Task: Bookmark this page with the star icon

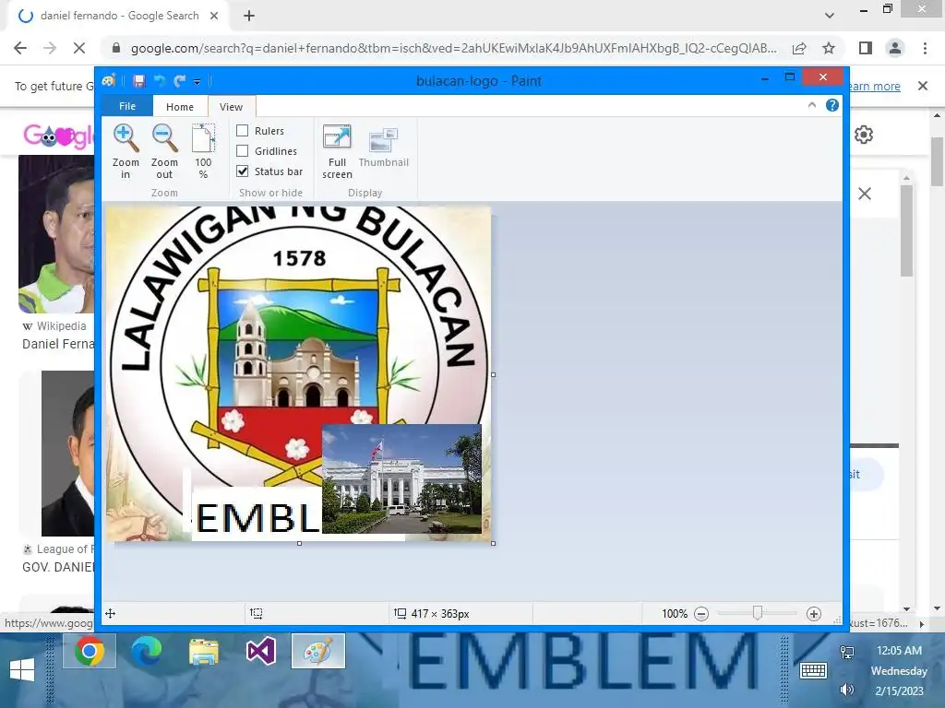Action: [829, 48]
